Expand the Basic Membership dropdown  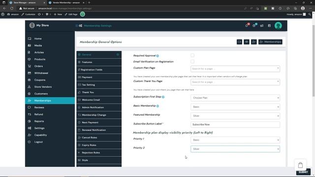point(235,107)
